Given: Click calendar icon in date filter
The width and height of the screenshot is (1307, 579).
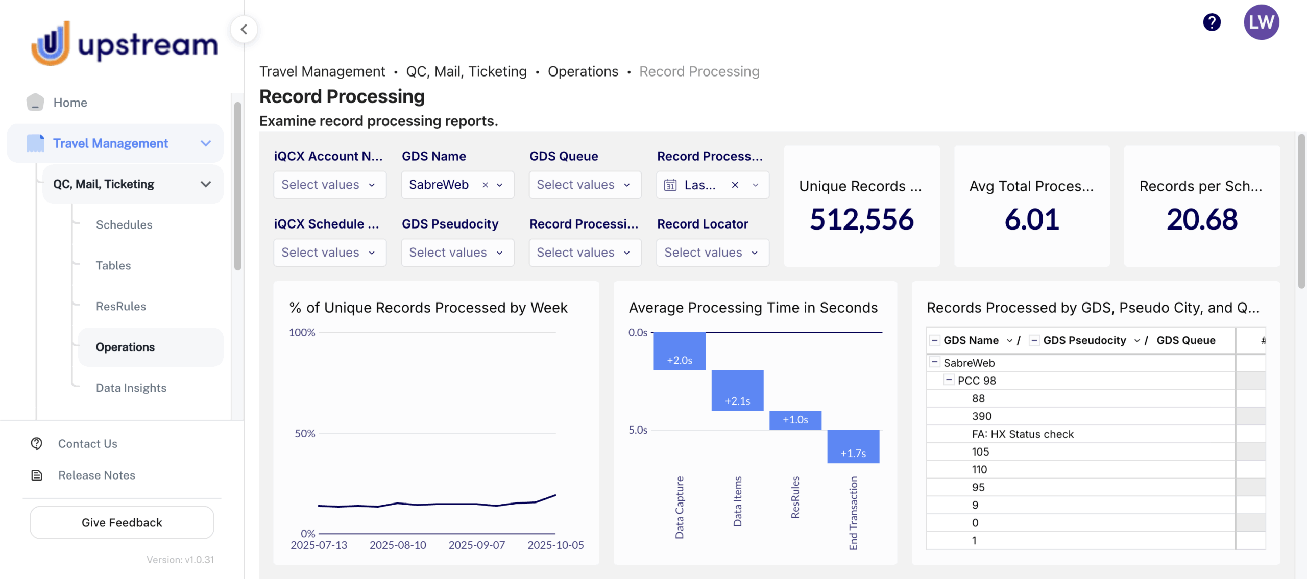Looking at the screenshot, I should (x=670, y=185).
